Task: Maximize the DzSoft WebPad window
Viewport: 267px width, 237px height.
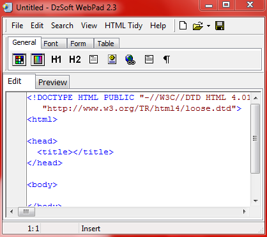Action: pos(226,5)
